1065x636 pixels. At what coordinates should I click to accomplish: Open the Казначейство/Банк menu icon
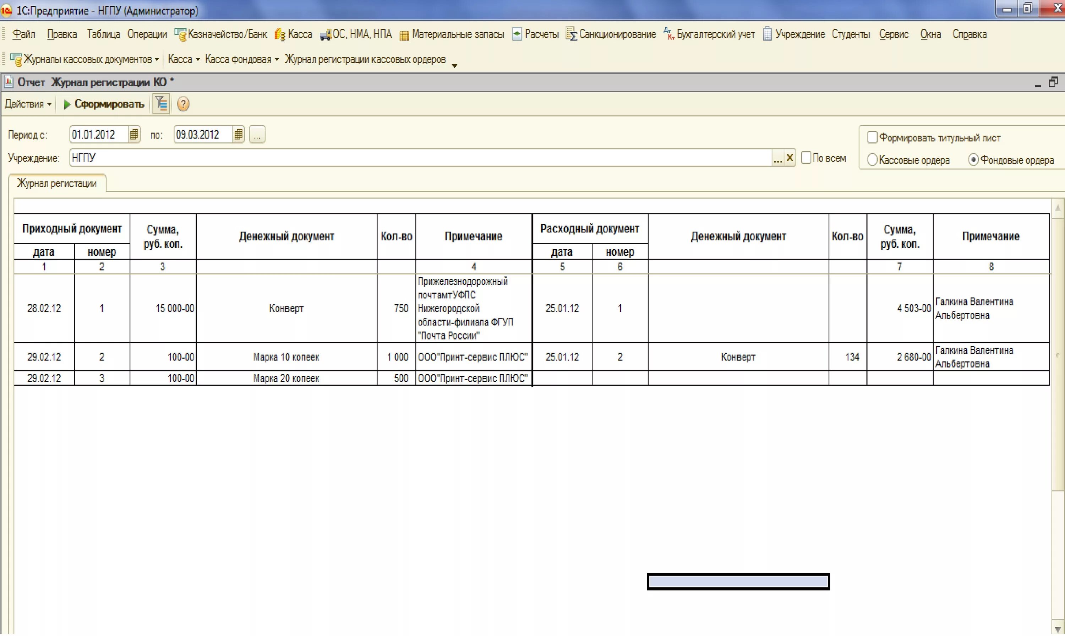[x=180, y=34]
